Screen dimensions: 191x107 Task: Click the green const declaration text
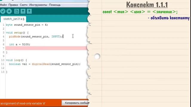click(140, 12)
